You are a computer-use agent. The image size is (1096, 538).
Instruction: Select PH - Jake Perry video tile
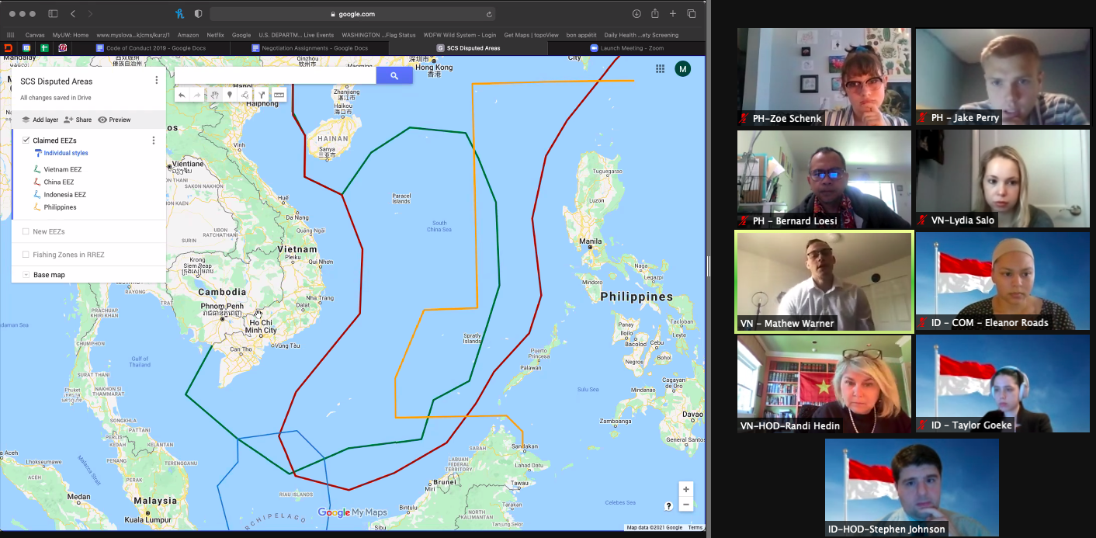coord(1002,77)
